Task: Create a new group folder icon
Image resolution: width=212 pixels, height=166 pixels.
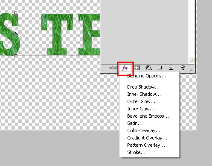Action: point(160,68)
